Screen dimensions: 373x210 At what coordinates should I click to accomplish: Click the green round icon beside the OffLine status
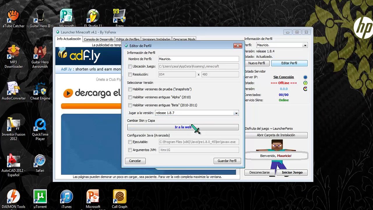(305, 83)
